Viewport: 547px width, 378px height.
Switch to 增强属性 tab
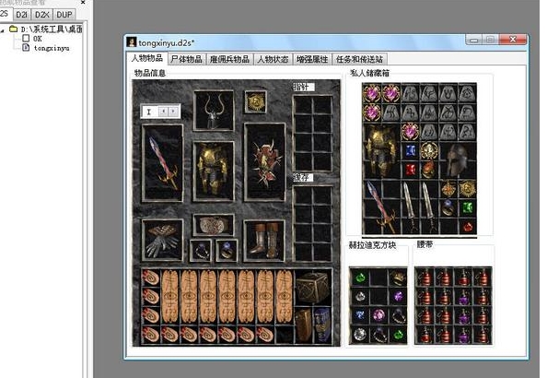click(x=312, y=59)
